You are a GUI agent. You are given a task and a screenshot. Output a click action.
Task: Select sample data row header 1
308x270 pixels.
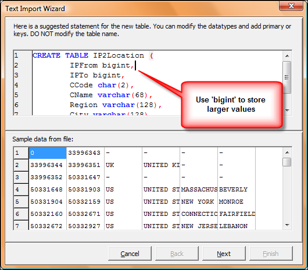[22, 153]
